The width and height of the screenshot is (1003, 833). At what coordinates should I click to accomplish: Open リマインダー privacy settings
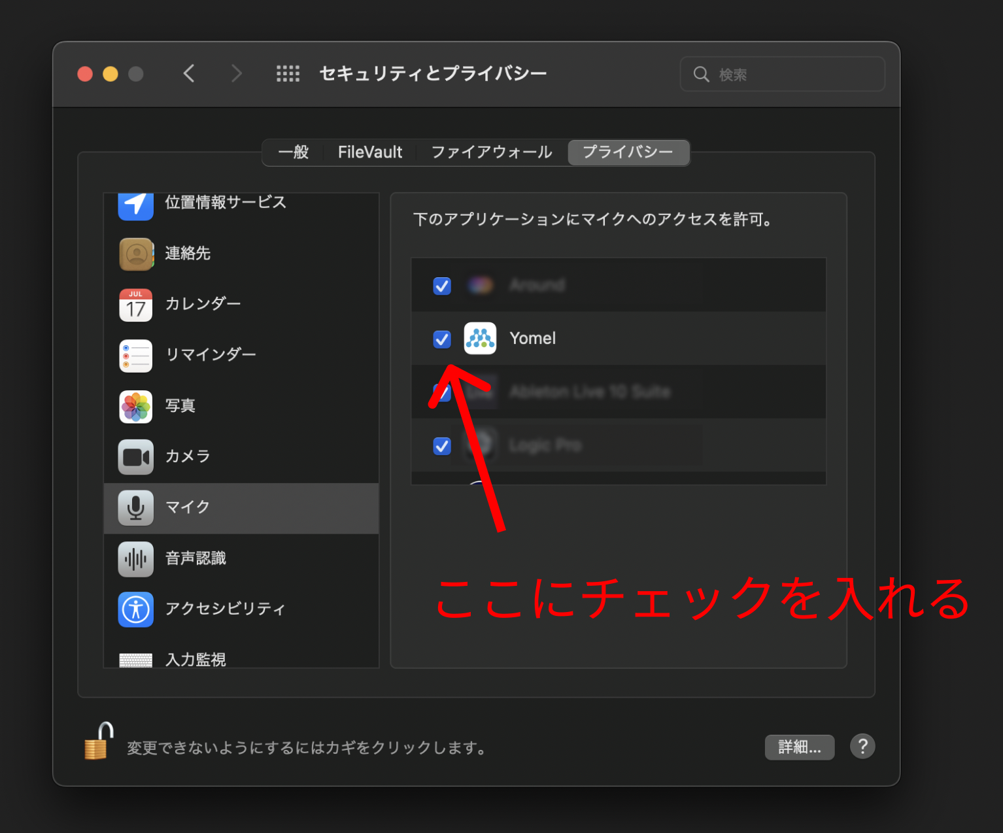pos(135,356)
